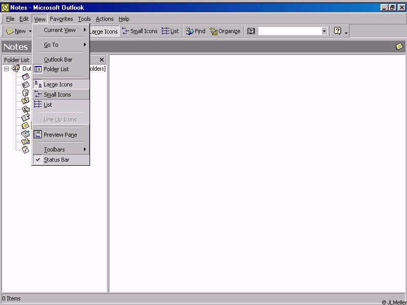This screenshot has height=305, width=407.
Task: Select the Tasks folder icon in tree
Action: point(25,149)
